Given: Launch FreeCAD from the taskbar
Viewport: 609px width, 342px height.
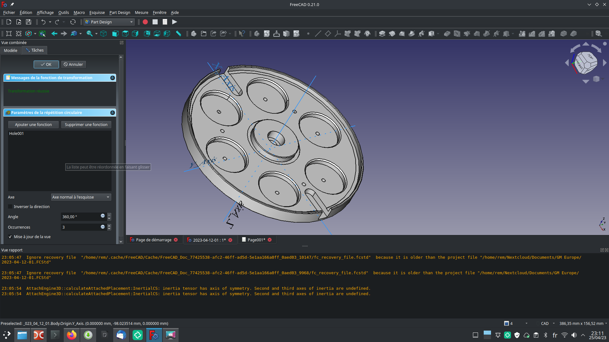Looking at the screenshot, I should [x=154, y=335].
